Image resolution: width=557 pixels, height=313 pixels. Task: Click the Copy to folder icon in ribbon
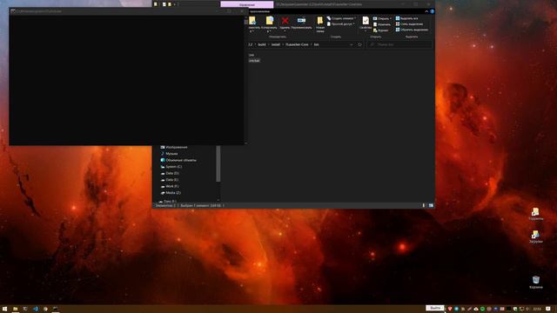click(270, 21)
